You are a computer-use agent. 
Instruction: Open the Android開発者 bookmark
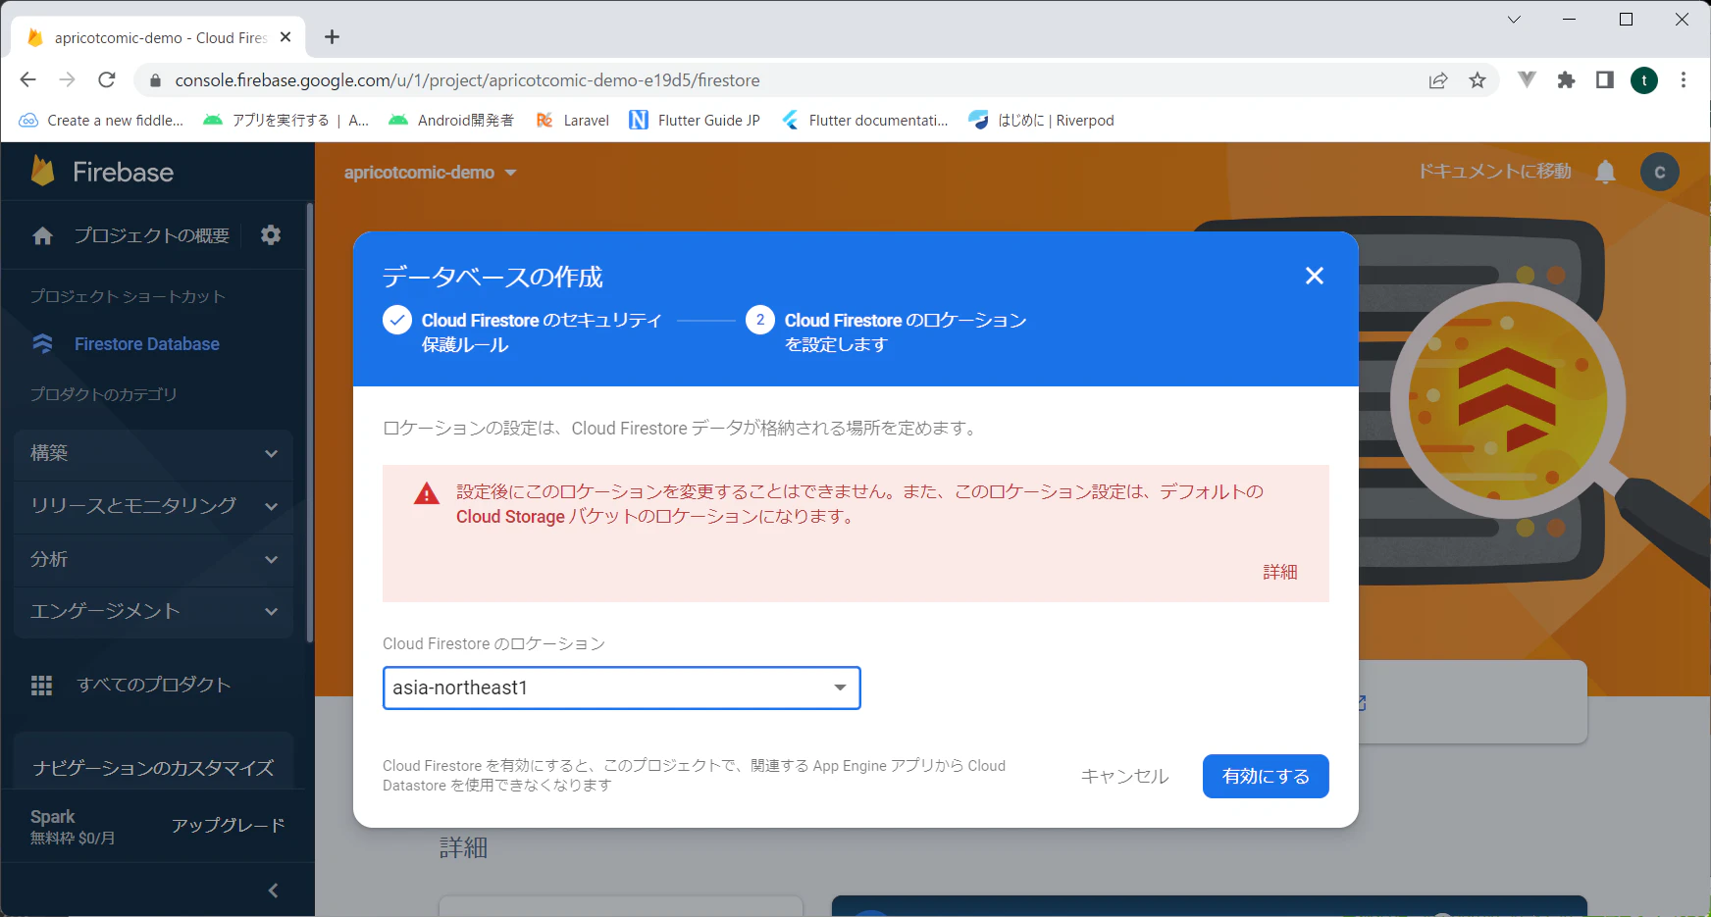451,120
